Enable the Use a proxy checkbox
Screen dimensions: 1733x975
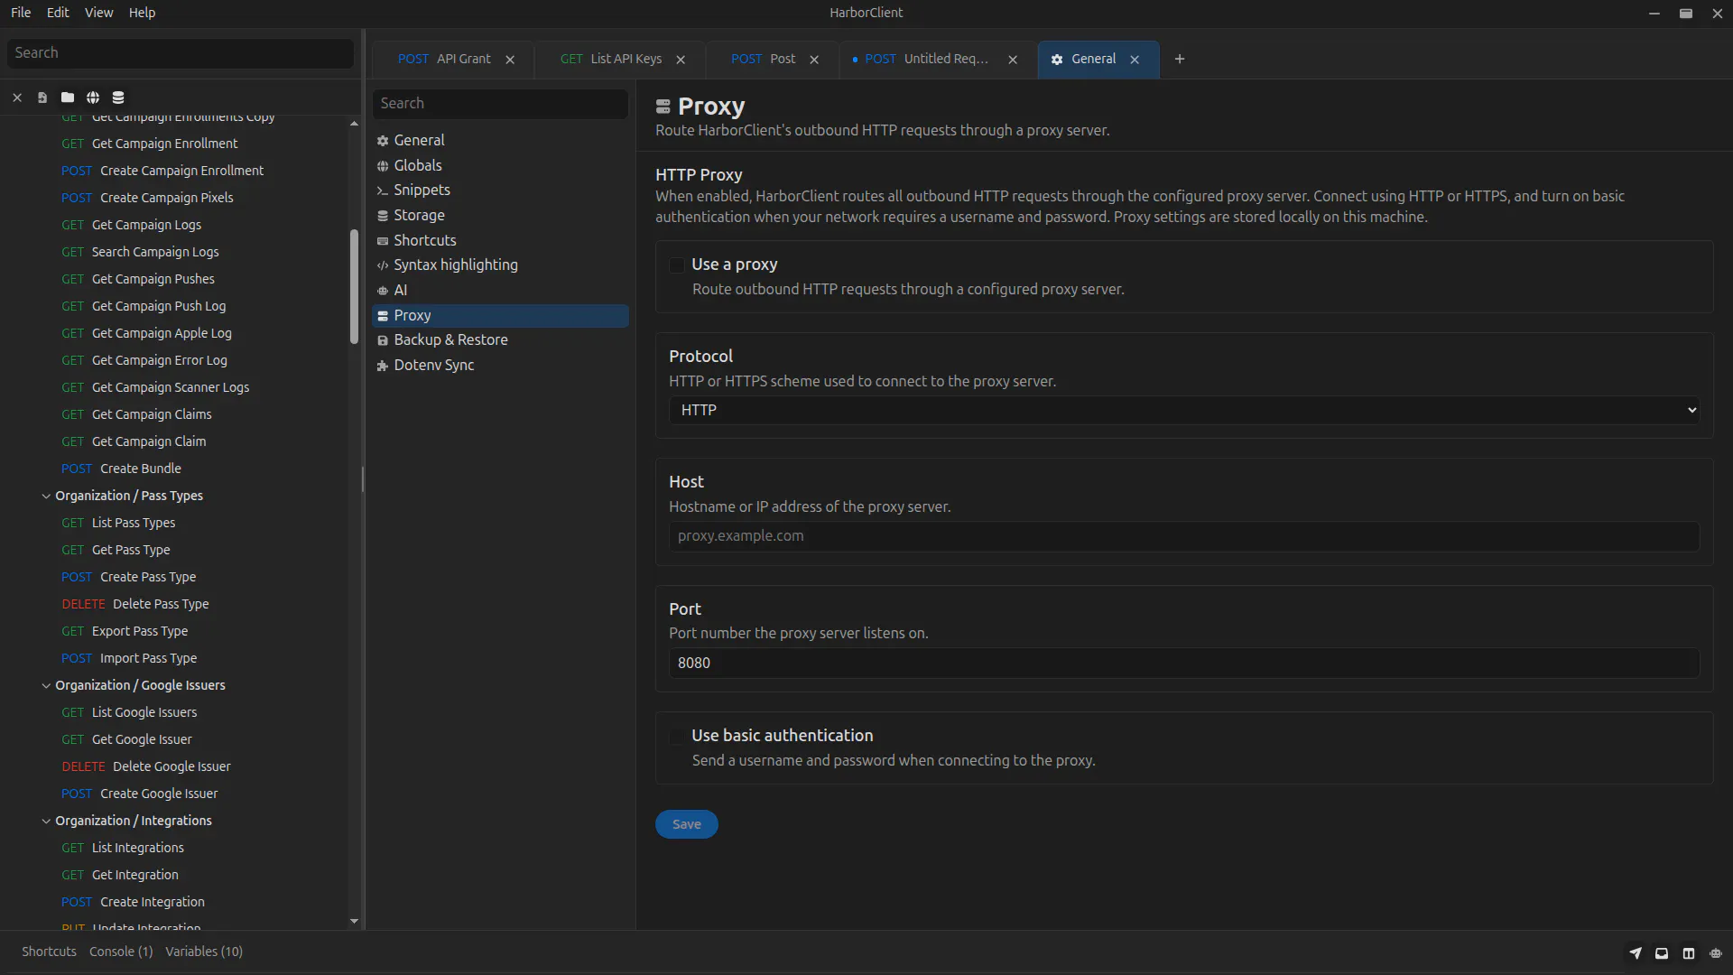pyautogui.click(x=676, y=265)
